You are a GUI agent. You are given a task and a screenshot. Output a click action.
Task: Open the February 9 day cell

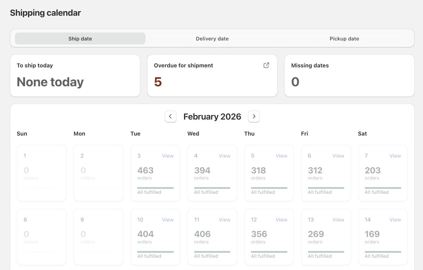(99, 237)
